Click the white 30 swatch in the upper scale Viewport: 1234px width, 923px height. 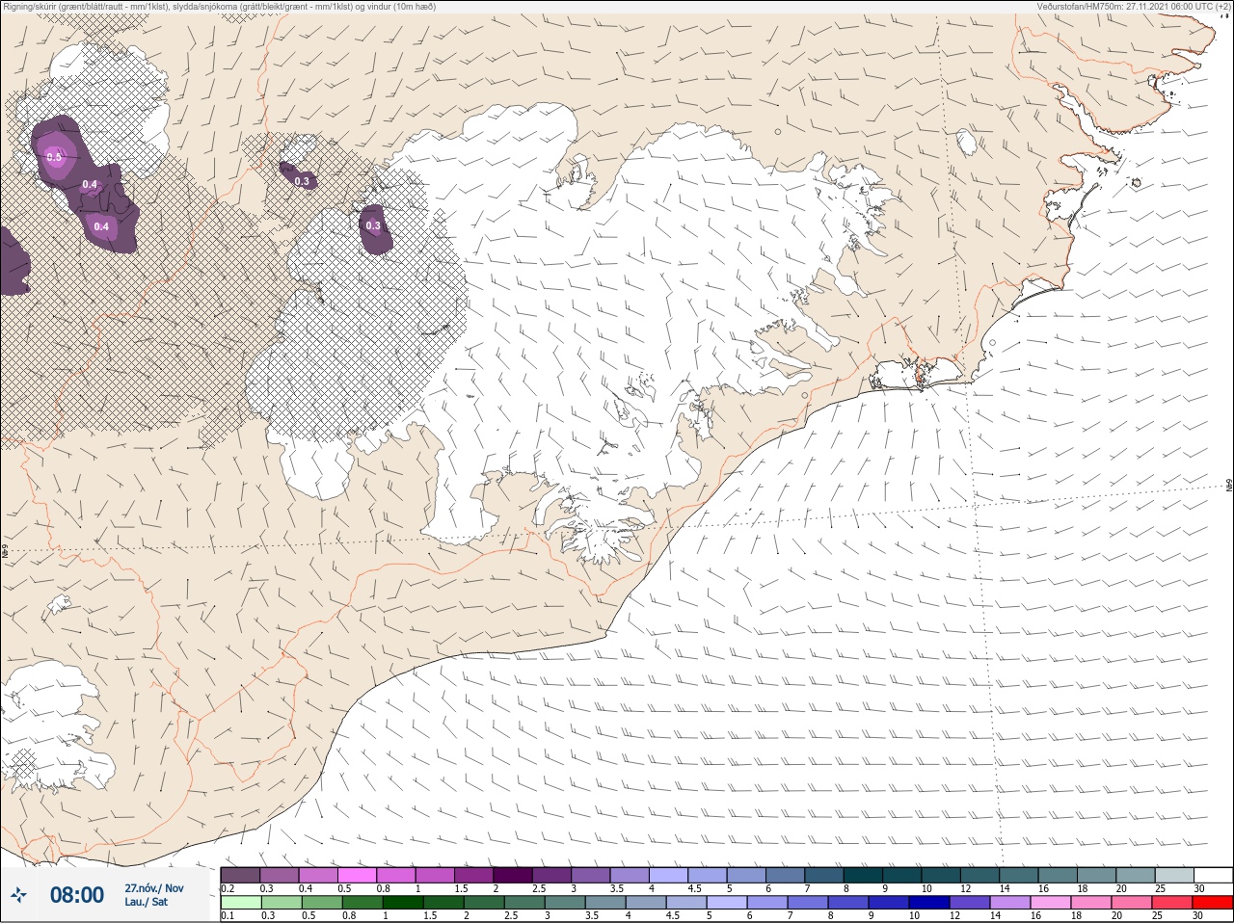(x=1213, y=875)
